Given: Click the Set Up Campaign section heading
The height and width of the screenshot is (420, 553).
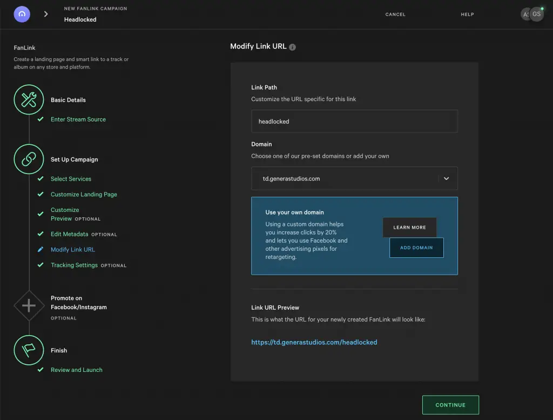Looking at the screenshot, I should [75, 159].
